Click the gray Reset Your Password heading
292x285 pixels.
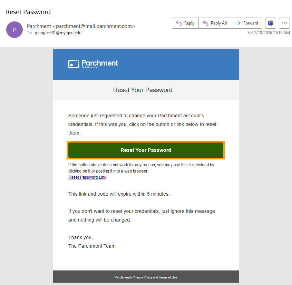pos(143,90)
